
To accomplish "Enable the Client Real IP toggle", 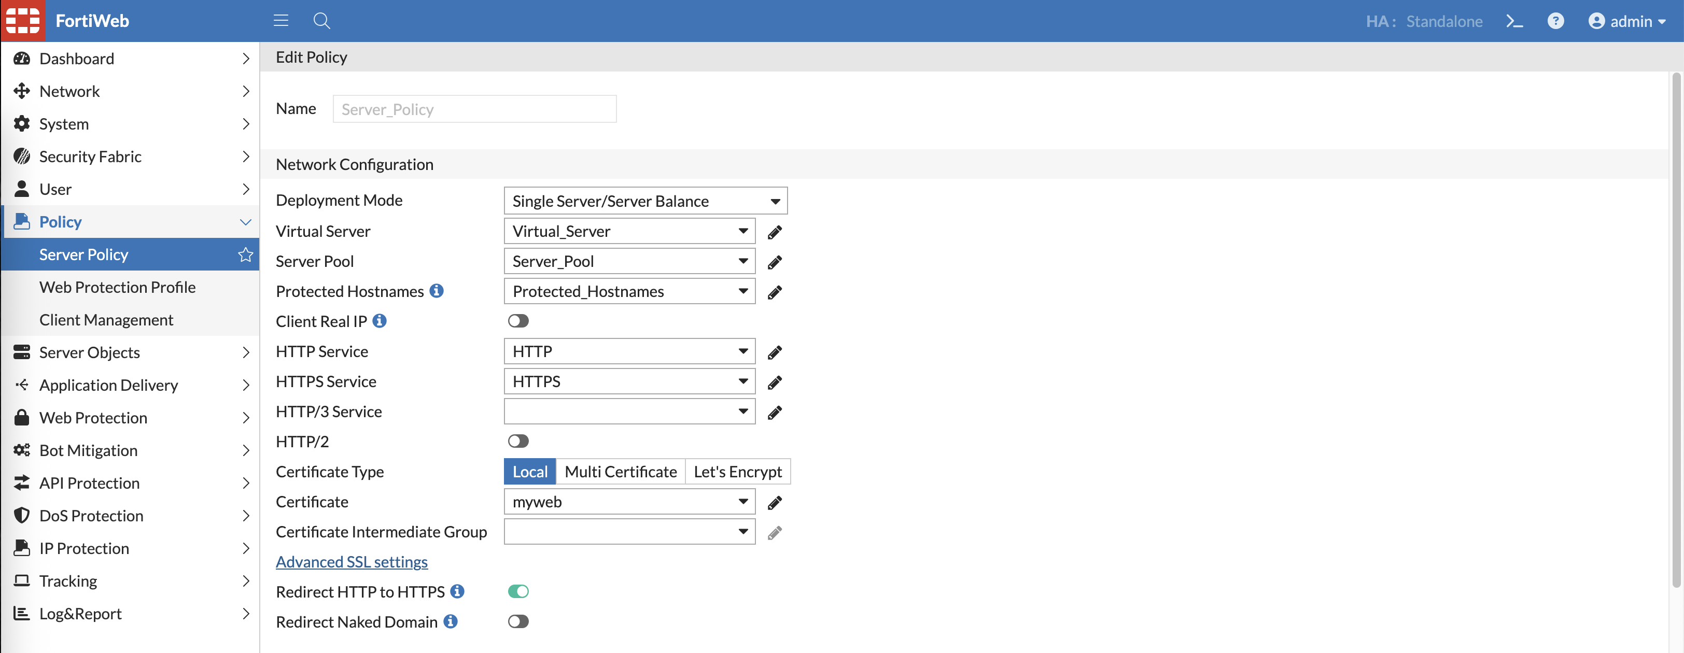I will pyautogui.click(x=518, y=321).
